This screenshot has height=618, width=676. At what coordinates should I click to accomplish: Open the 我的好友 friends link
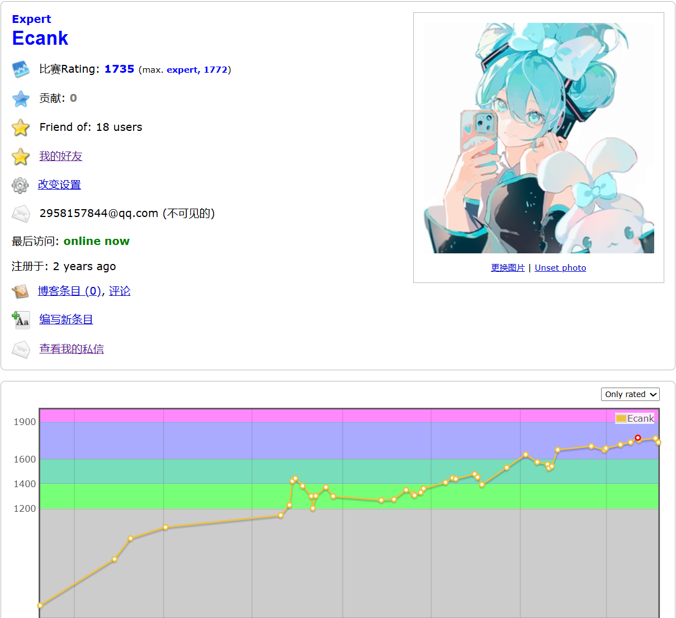(x=61, y=156)
